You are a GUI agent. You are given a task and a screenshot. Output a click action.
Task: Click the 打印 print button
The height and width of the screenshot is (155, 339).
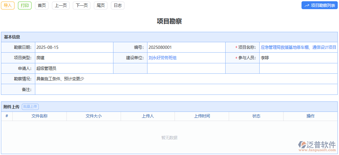[25, 5]
